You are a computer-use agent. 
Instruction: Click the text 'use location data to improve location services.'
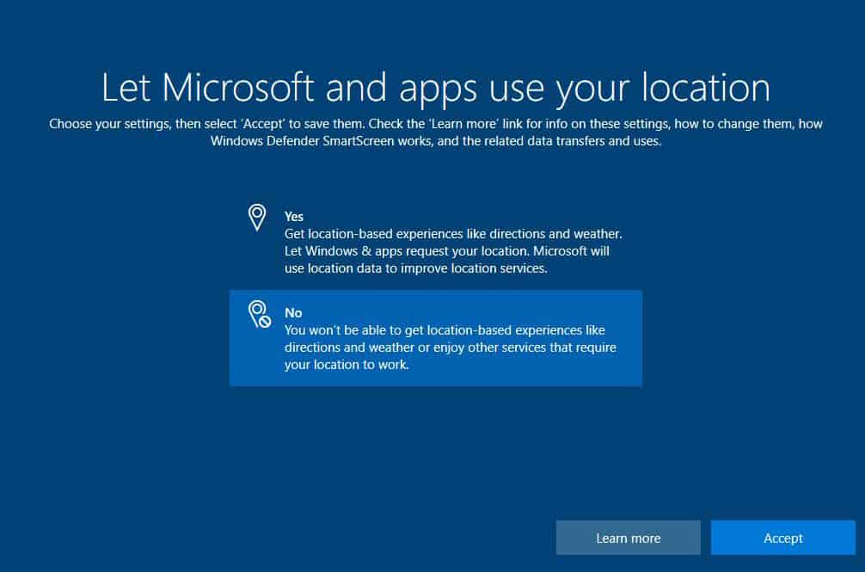click(416, 268)
